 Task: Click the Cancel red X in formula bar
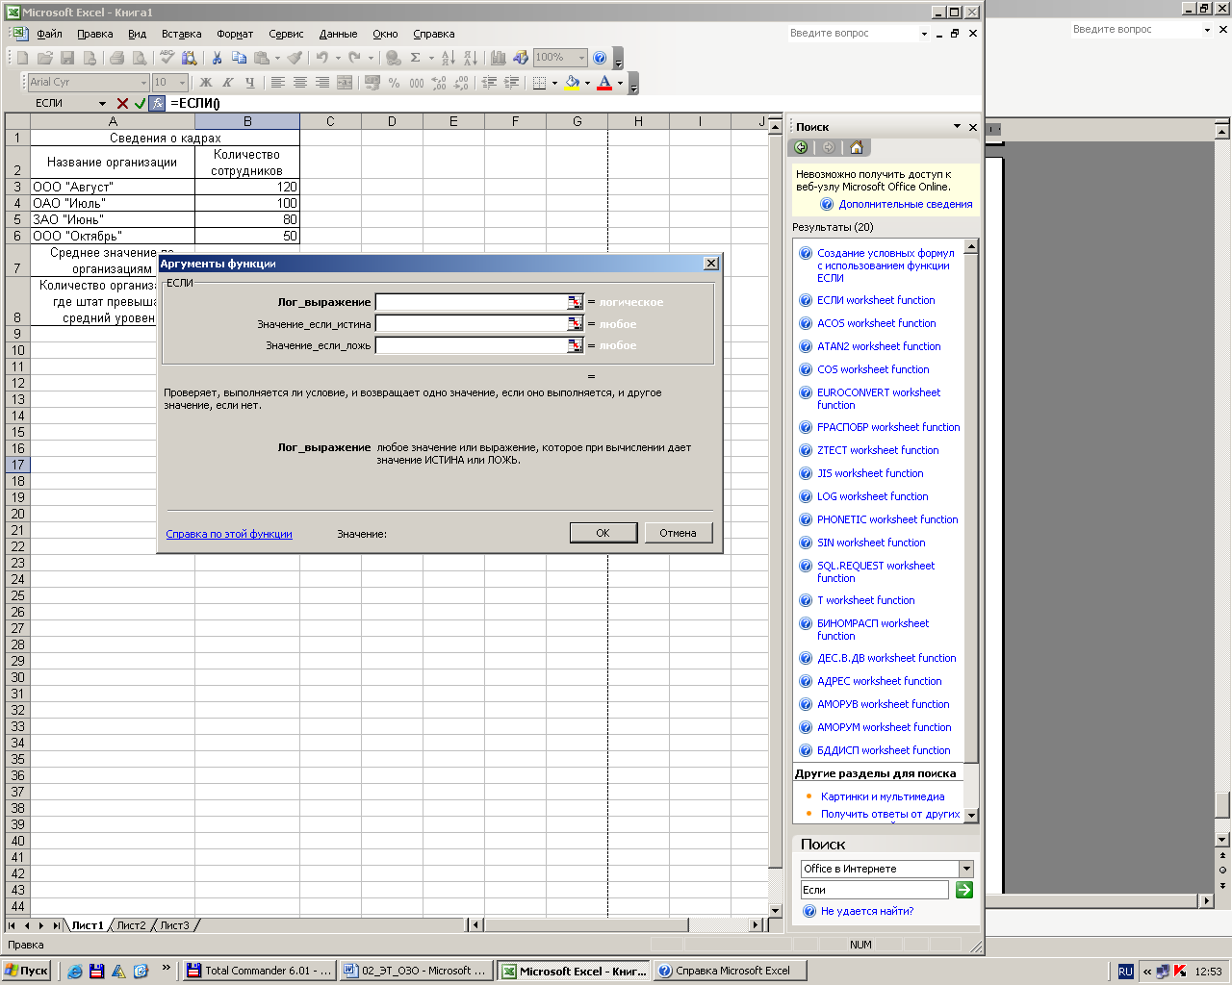pyautogui.click(x=122, y=103)
